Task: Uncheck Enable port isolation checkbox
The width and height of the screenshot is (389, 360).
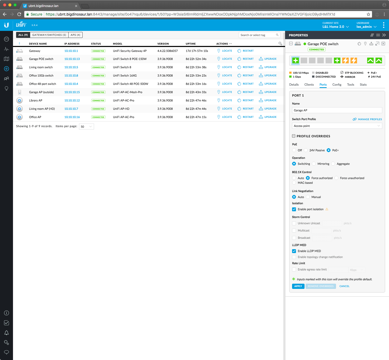Action: pos(294,209)
